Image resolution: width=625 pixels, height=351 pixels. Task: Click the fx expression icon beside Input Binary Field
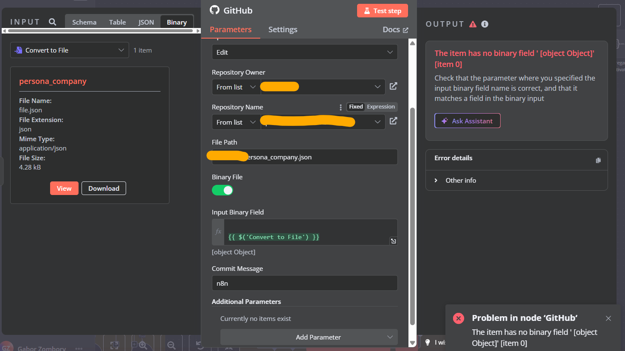[218, 232]
